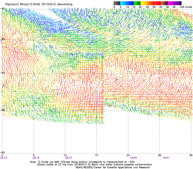
Task: Click the '30' label under the color bar
Action: [x=154, y=7]
